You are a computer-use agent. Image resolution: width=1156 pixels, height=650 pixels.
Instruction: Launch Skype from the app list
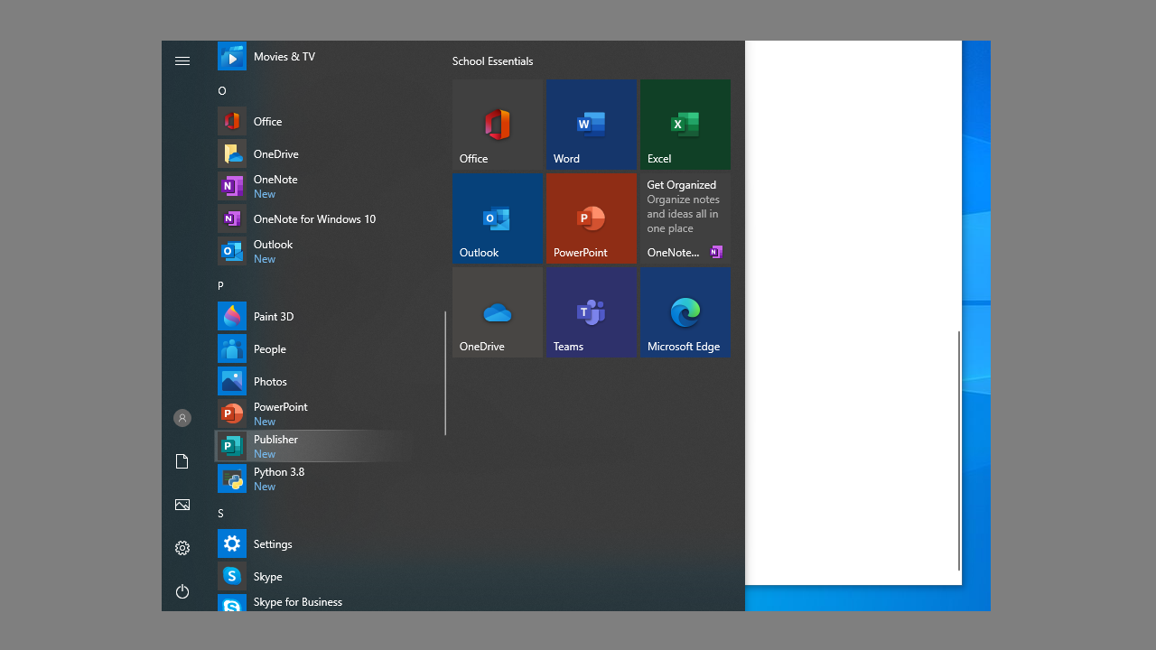[314, 576]
